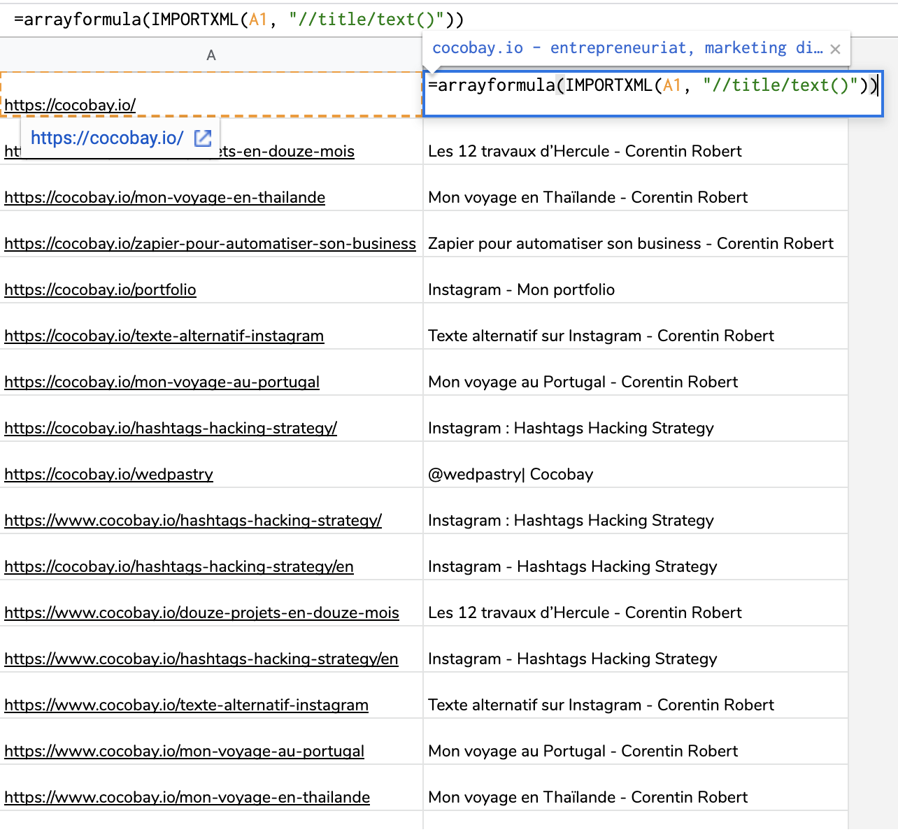Select 'Mon voyage en Thaïlande' cell beside cocobay.io link
This screenshot has height=832, width=898.
click(636, 188)
